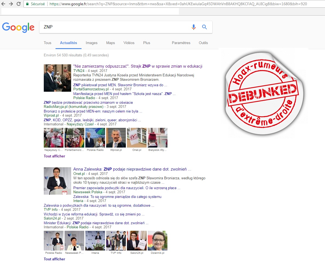Click the Google logo
This screenshot has width=325, height=265.
point(18,27)
